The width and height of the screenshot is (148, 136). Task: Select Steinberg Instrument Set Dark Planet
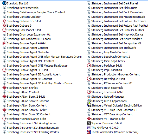115,3
